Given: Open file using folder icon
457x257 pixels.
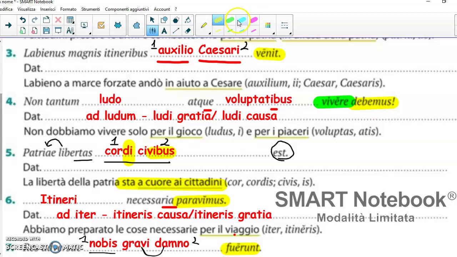Looking at the screenshot, I should click(x=46, y=20).
